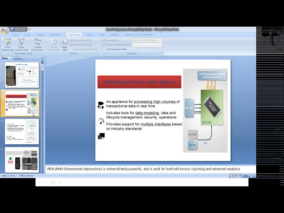Click the MDX notes pane text
284x213 pixels.
(144, 169)
